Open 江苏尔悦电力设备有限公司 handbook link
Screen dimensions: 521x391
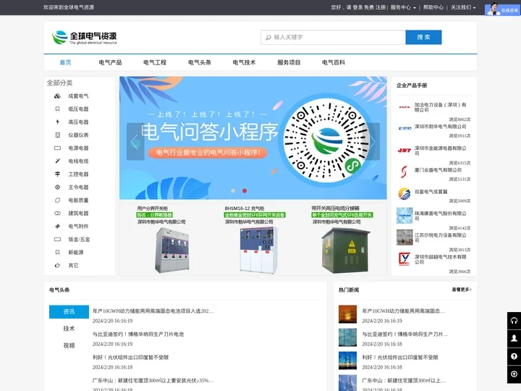point(440,237)
